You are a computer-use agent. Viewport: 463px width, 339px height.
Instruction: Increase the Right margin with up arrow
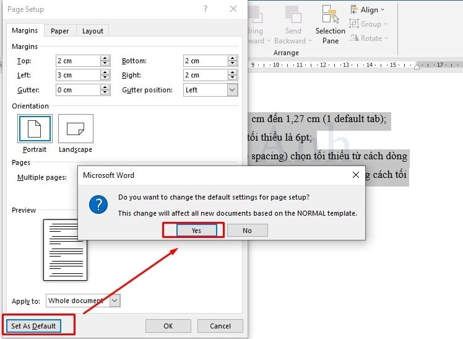coord(232,73)
